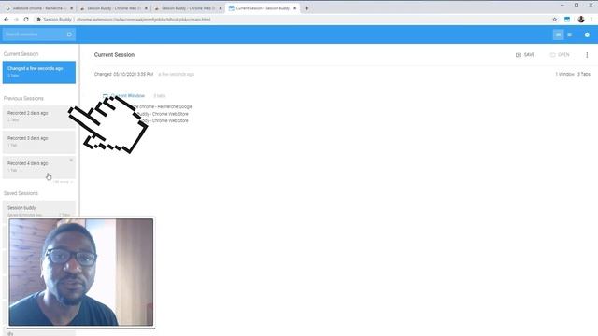The image size is (598, 336).
Task: Switch to the list view layout icon
Action: point(569,35)
